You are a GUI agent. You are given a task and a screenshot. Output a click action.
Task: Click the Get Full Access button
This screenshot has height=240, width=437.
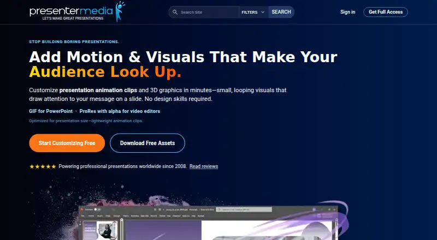(386, 12)
